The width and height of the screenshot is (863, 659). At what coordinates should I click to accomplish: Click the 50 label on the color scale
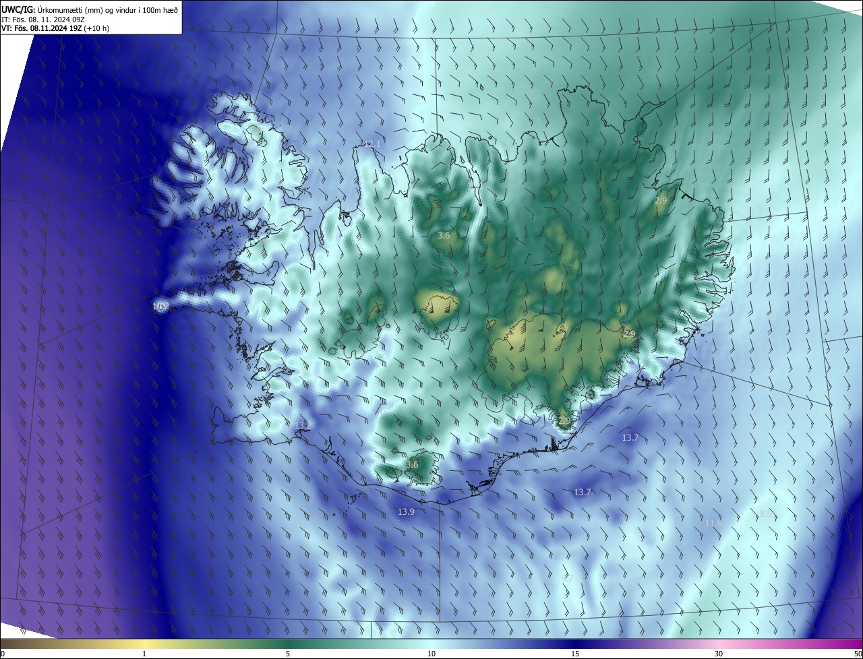(x=857, y=654)
